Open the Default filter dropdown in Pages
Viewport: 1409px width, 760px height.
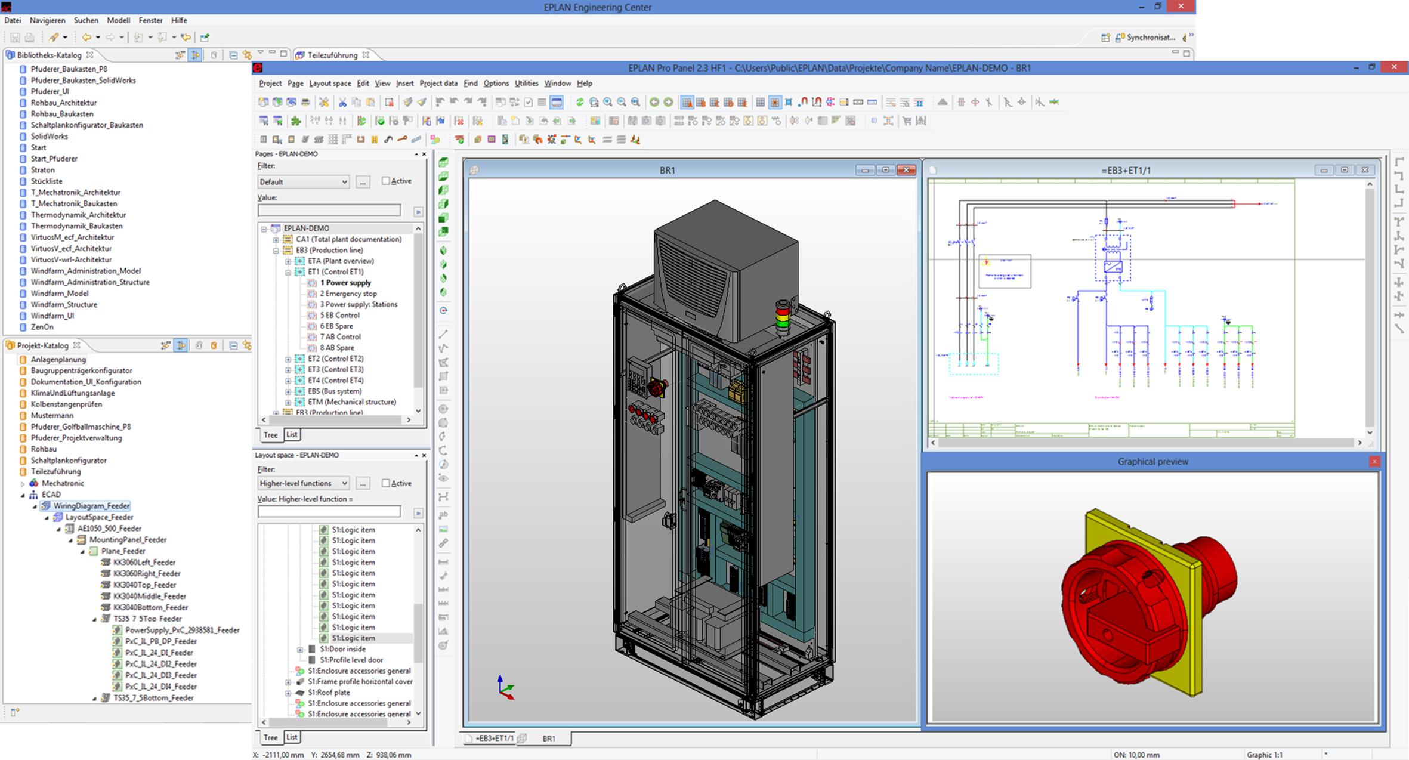coord(304,181)
